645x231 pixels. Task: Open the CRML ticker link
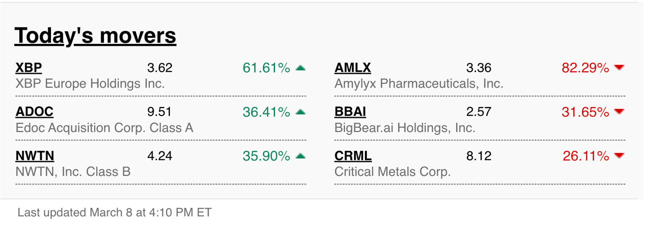[x=353, y=156]
